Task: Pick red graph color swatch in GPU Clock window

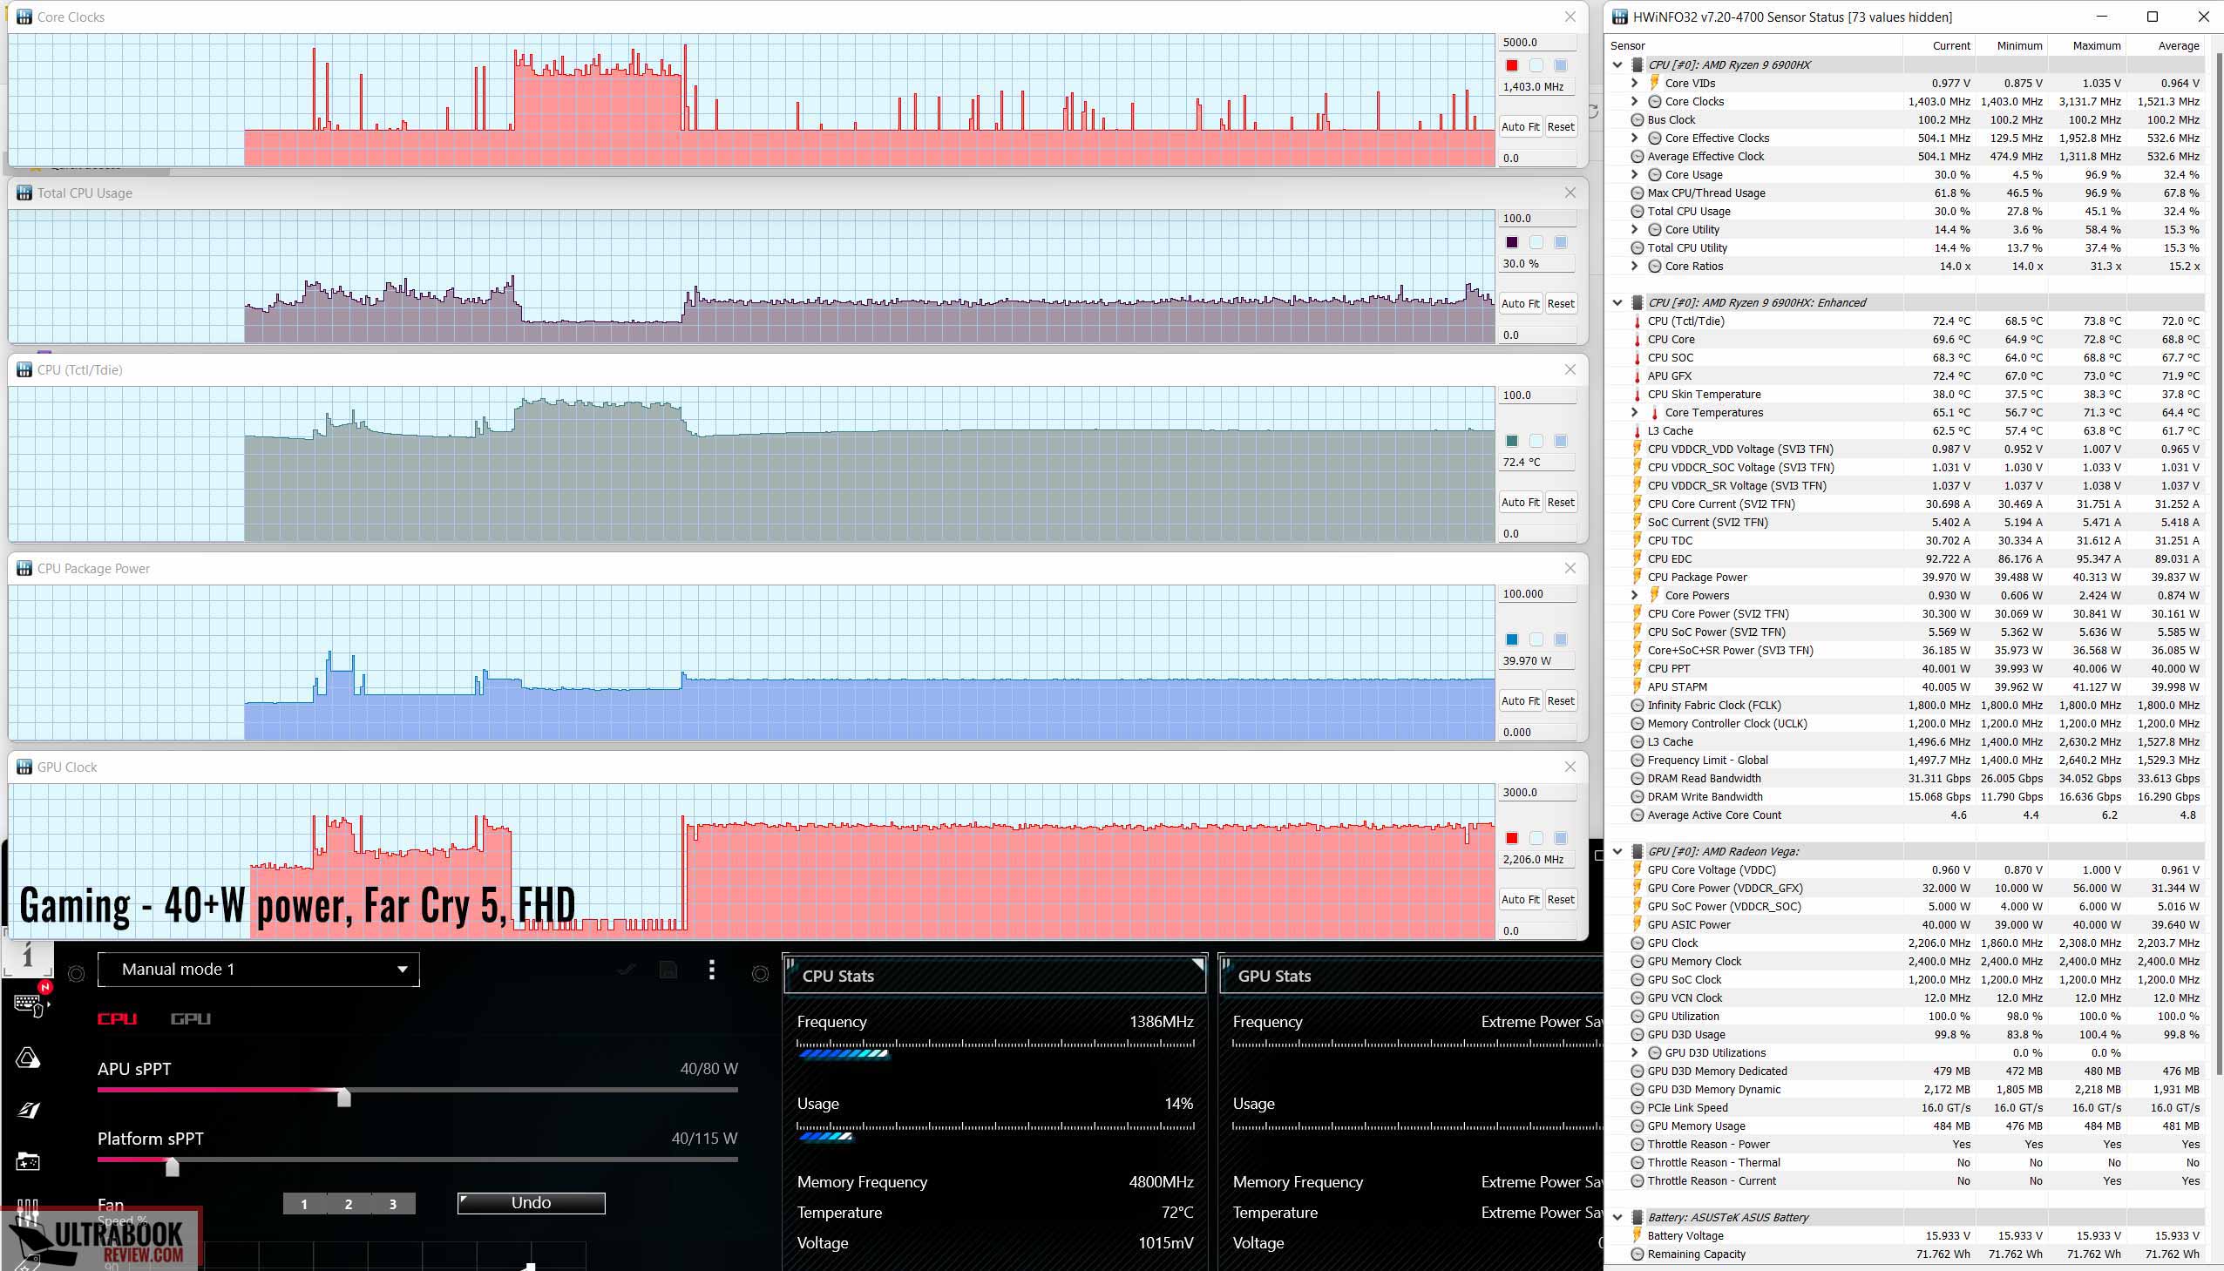Action: pos(1511,838)
